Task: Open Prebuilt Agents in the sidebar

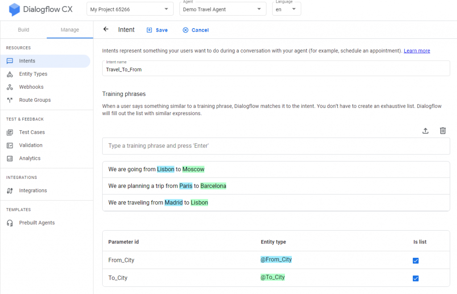Action: point(46,223)
